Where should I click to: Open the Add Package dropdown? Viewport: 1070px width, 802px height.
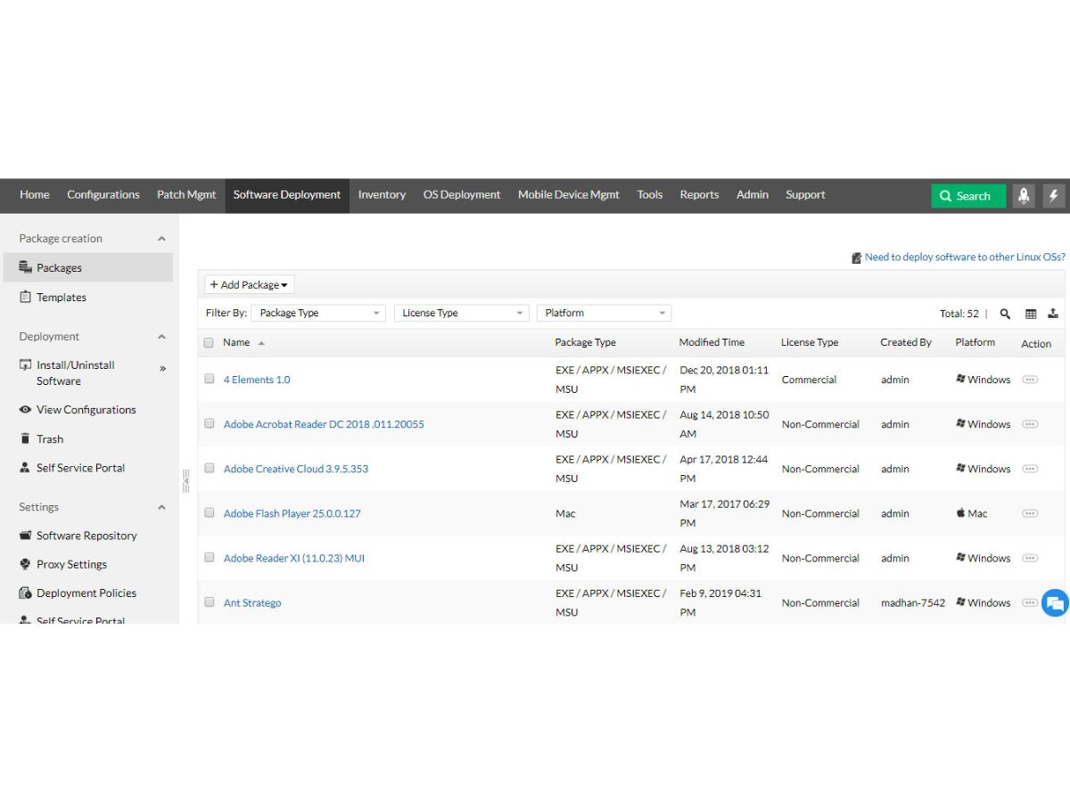tap(250, 285)
